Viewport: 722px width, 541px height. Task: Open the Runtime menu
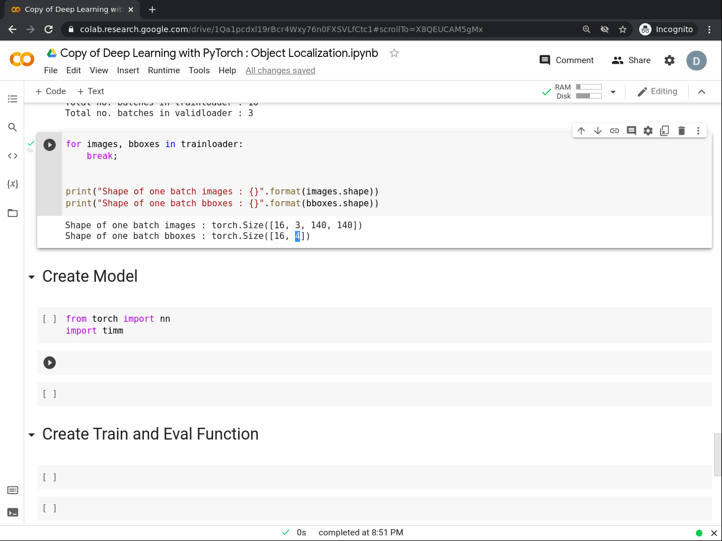tap(164, 70)
